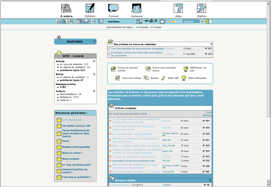Click the Aide question mark icon
Viewport: 271px width, 187px height.
[178, 8]
